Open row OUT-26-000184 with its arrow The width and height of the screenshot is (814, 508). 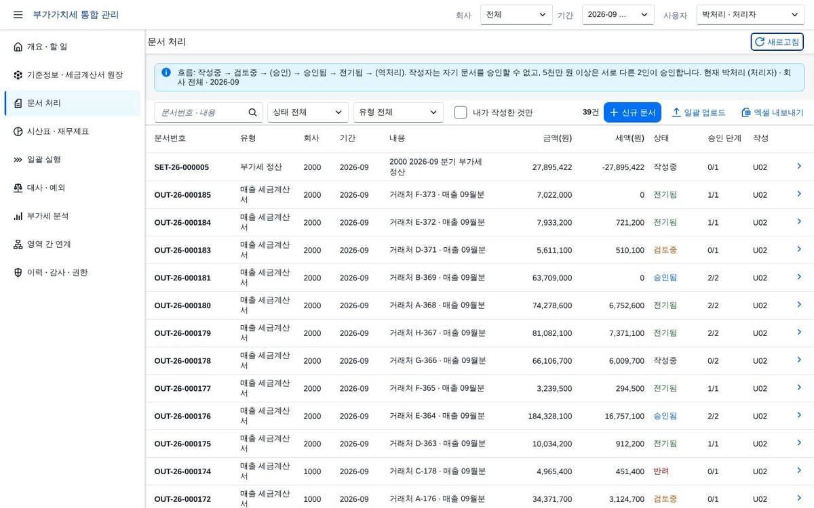pyautogui.click(x=799, y=221)
